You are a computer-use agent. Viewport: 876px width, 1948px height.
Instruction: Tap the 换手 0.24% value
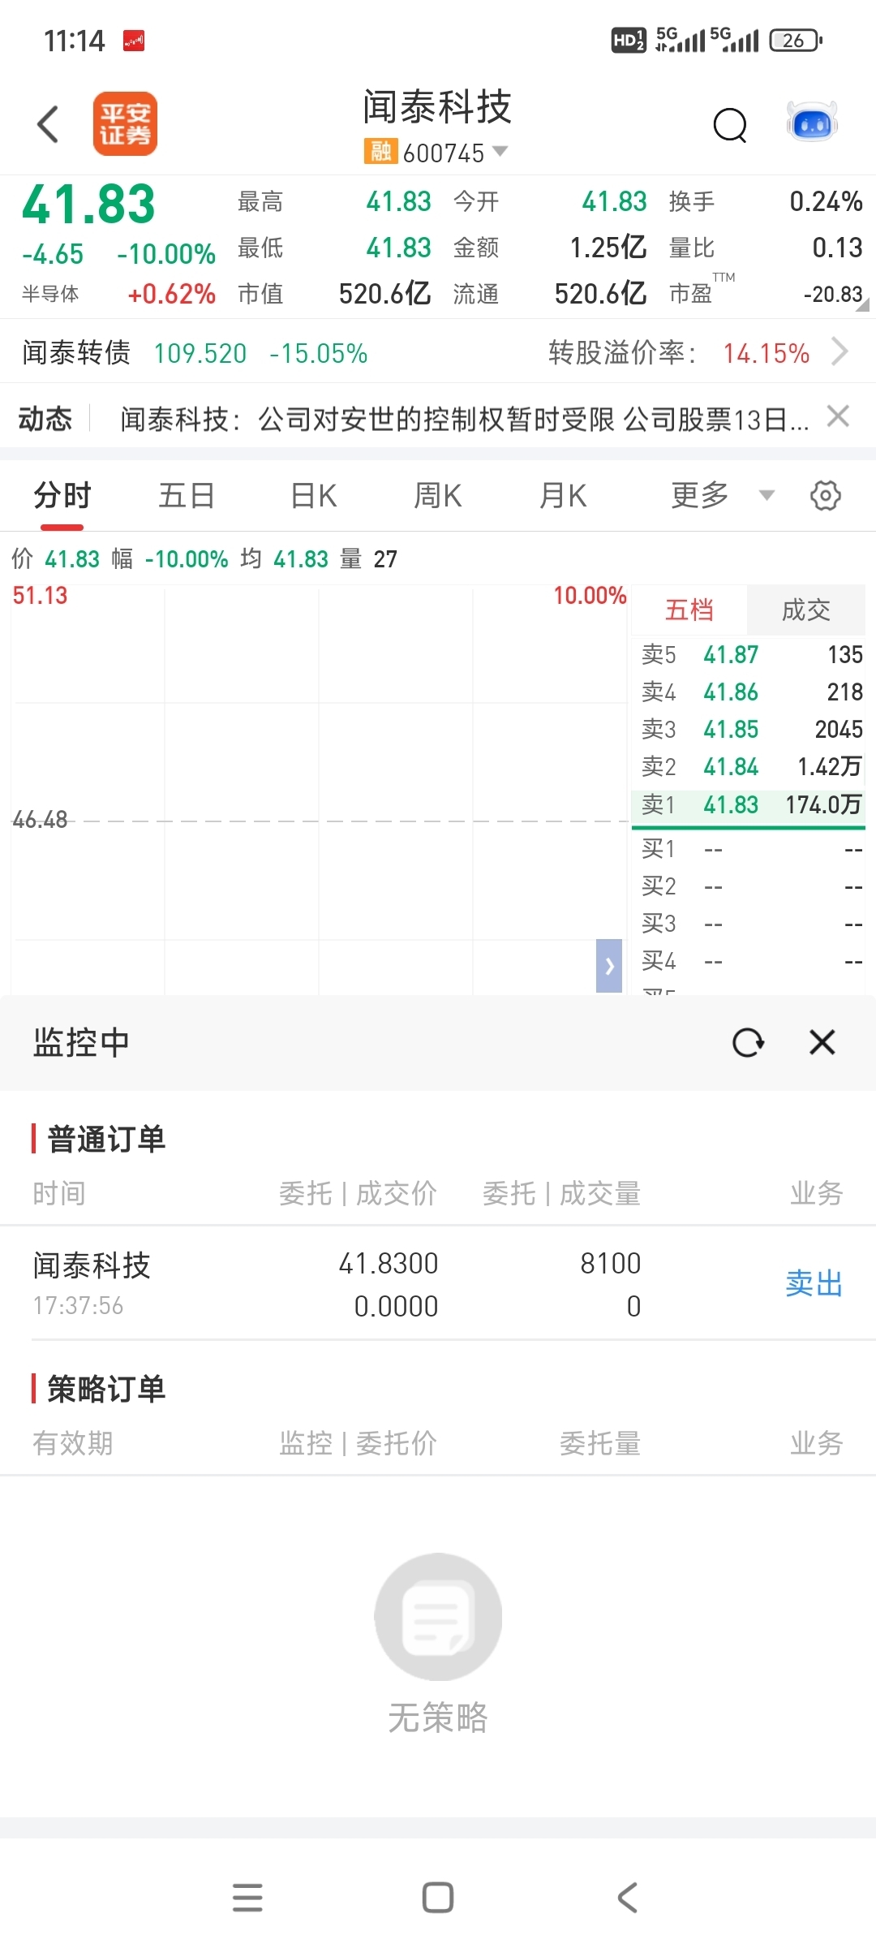[826, 201]
